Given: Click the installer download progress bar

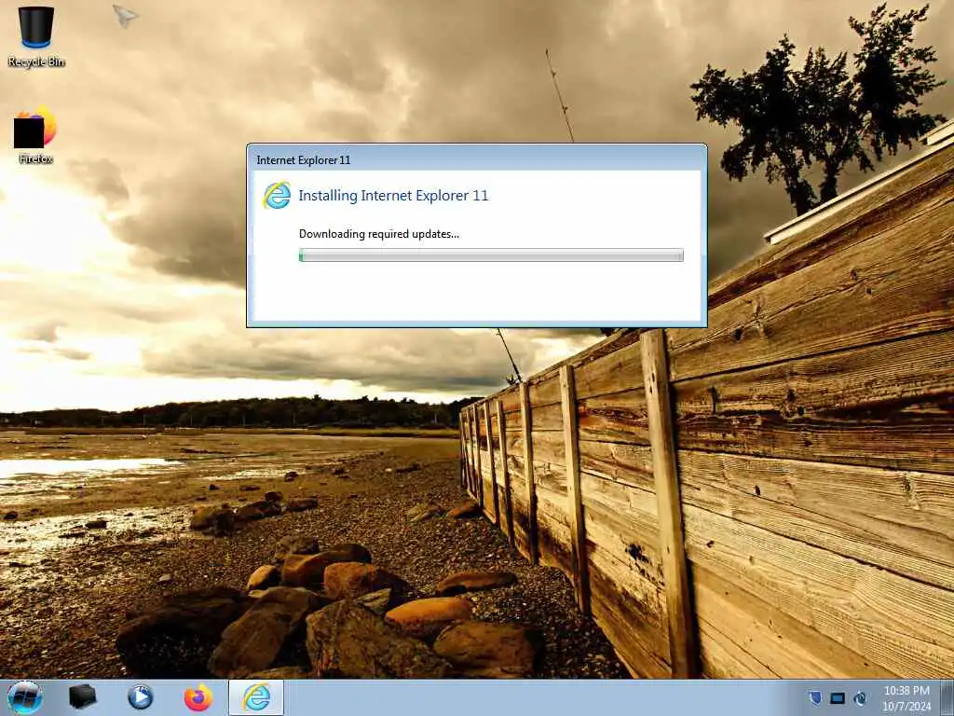Looking at the screenshot, I should 491,255.
